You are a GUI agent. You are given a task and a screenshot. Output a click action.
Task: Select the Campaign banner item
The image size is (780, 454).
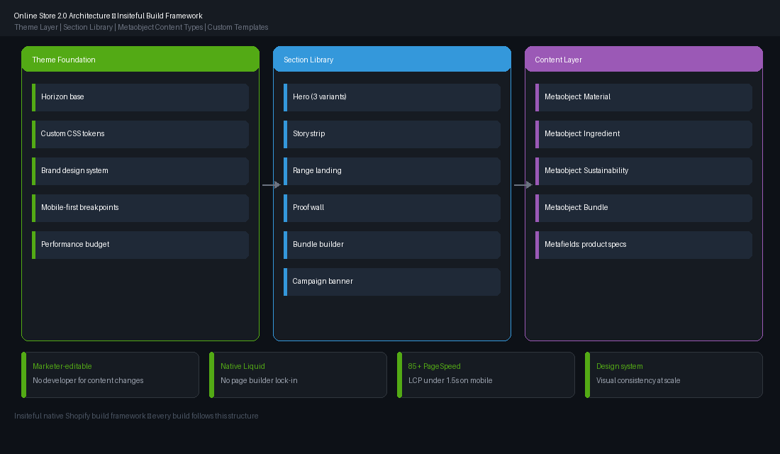pyautogui.click(x=392, y=281)
